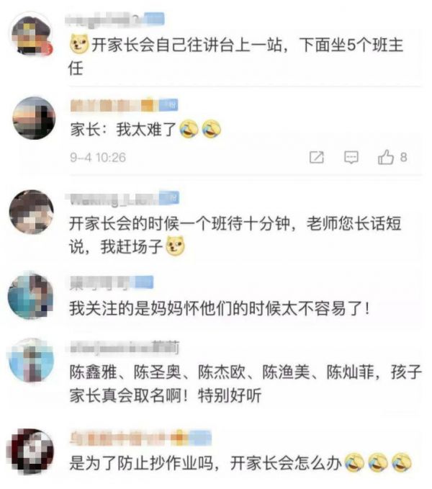Click the comment text 特别好听
This screenshot has width=432, height=489.
230,396
